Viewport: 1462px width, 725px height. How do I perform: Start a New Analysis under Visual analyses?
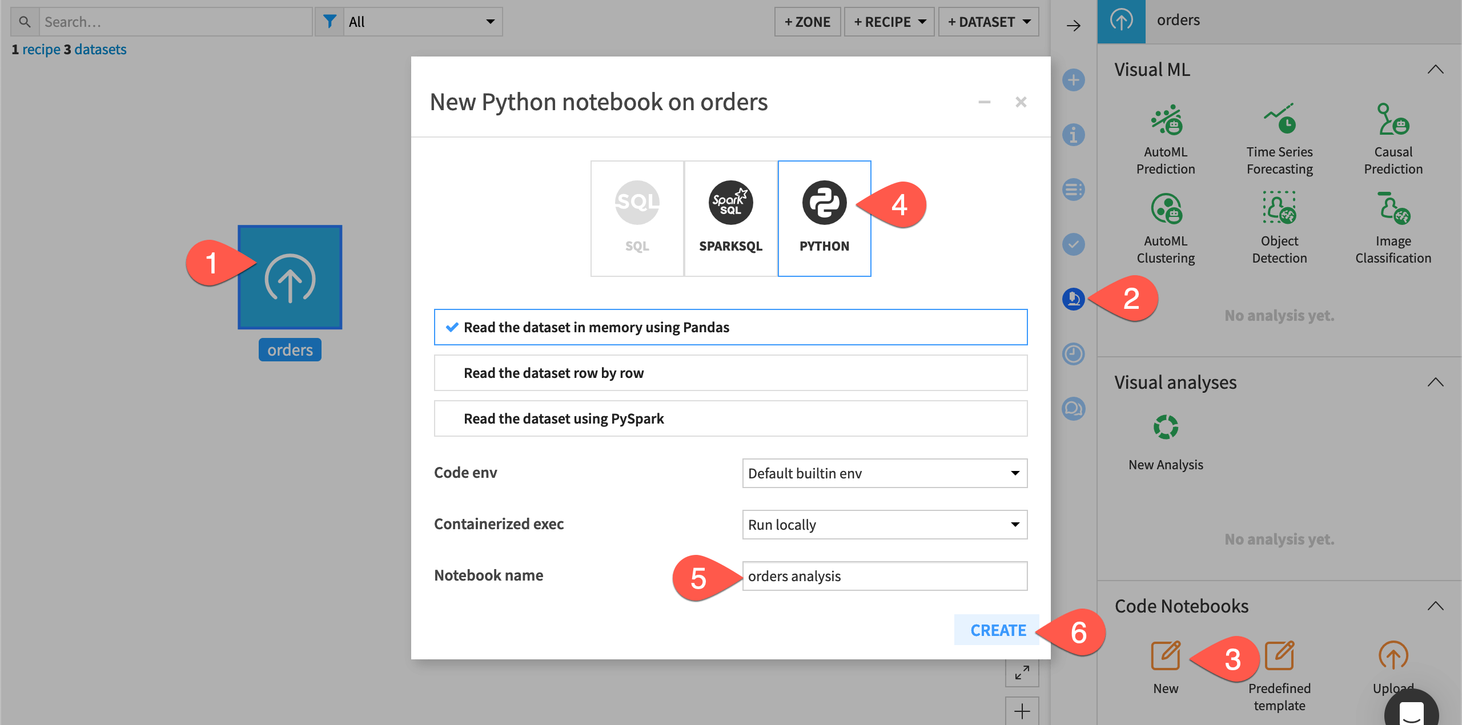pyautogui.click(x=1166, y=440)
